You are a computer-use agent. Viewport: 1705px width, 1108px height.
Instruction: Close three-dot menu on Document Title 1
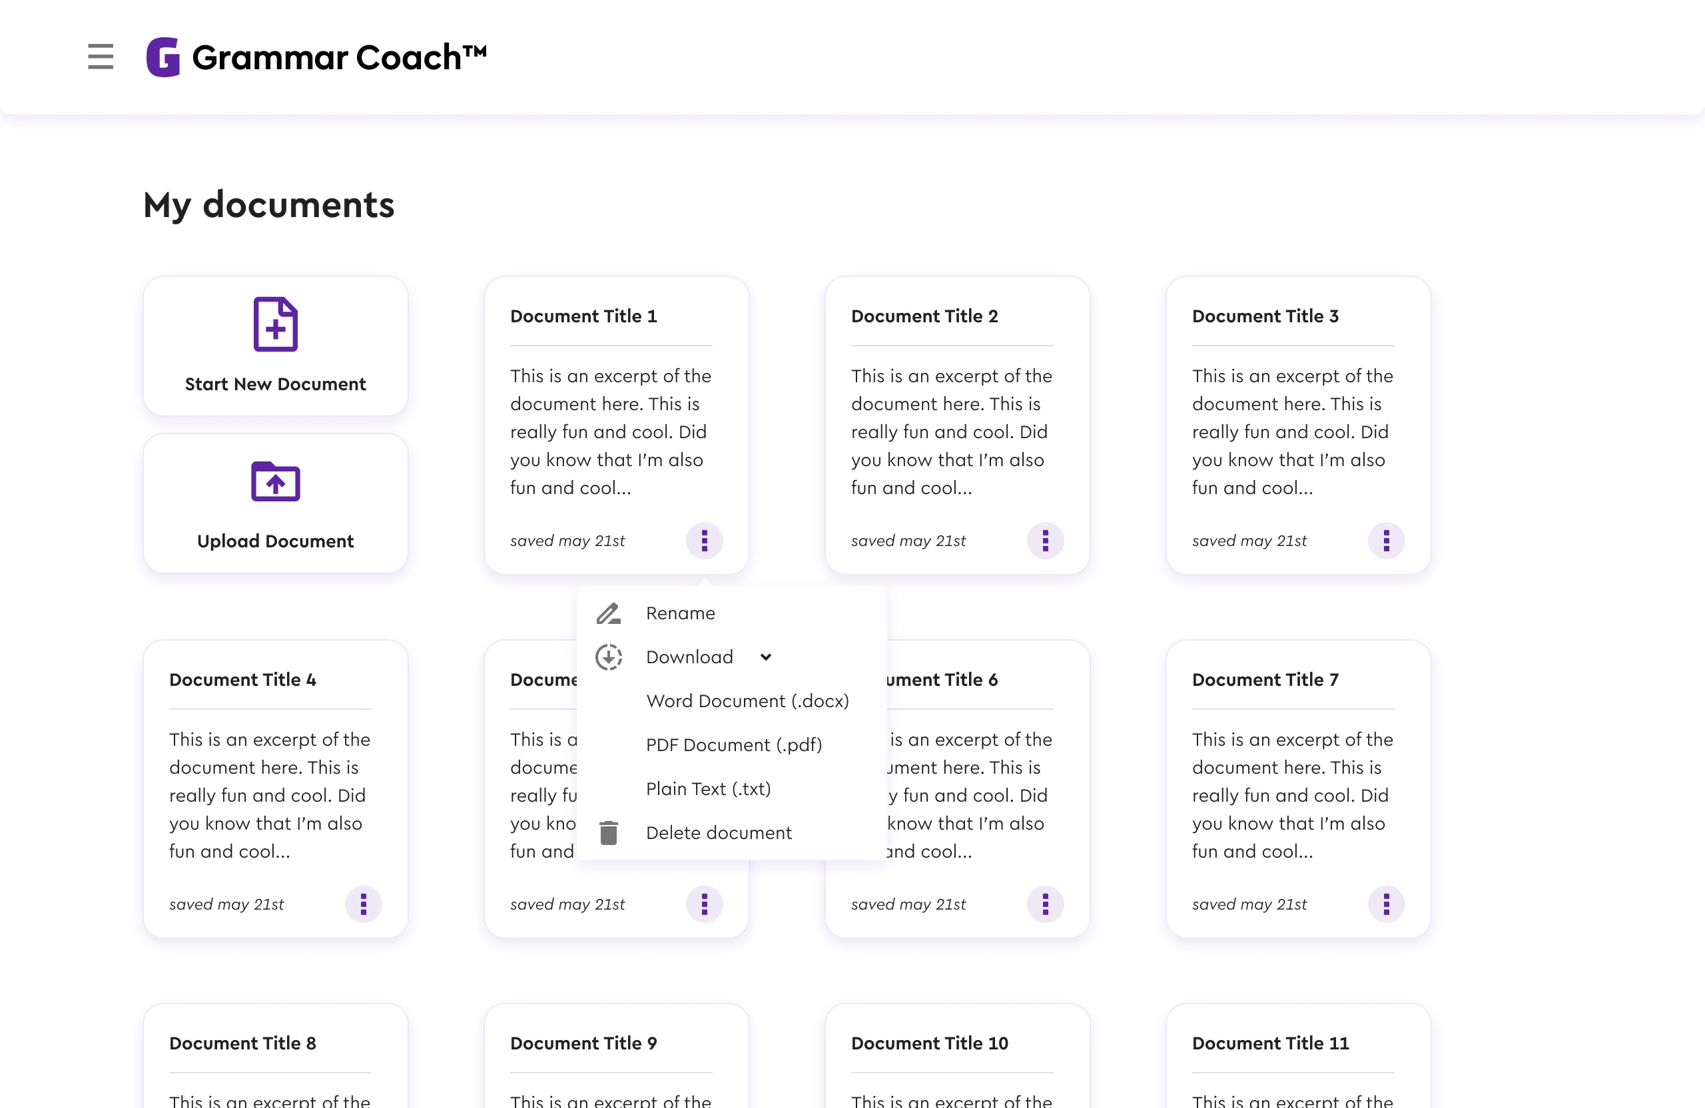pos(704,540)
